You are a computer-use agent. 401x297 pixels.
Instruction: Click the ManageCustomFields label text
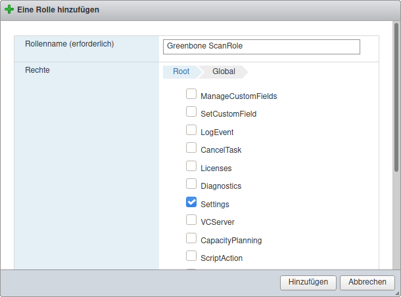[239, 96]
